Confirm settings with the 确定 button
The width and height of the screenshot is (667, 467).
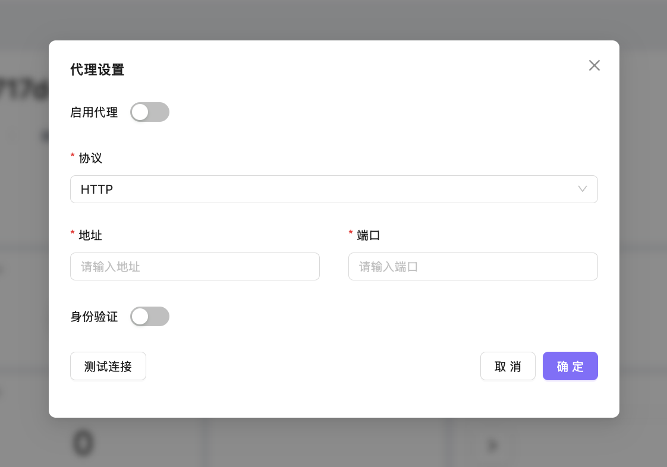pyautogui.click(x=570, y=366)
